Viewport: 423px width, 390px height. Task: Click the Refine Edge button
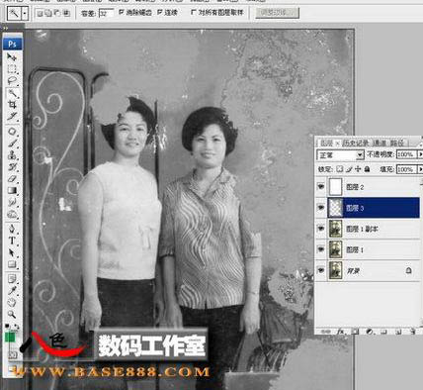coord(278,13)
